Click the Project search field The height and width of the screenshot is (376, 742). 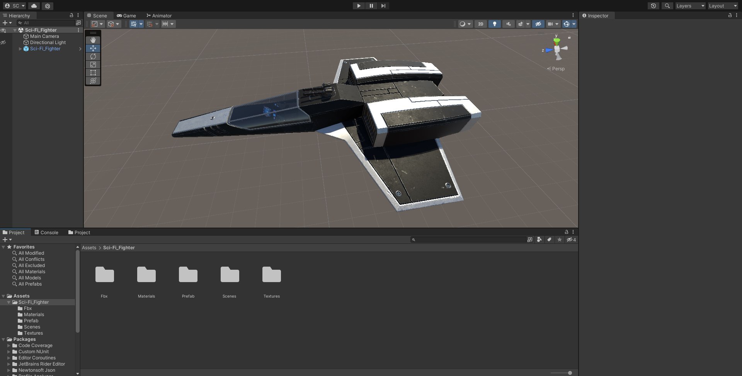468,240
